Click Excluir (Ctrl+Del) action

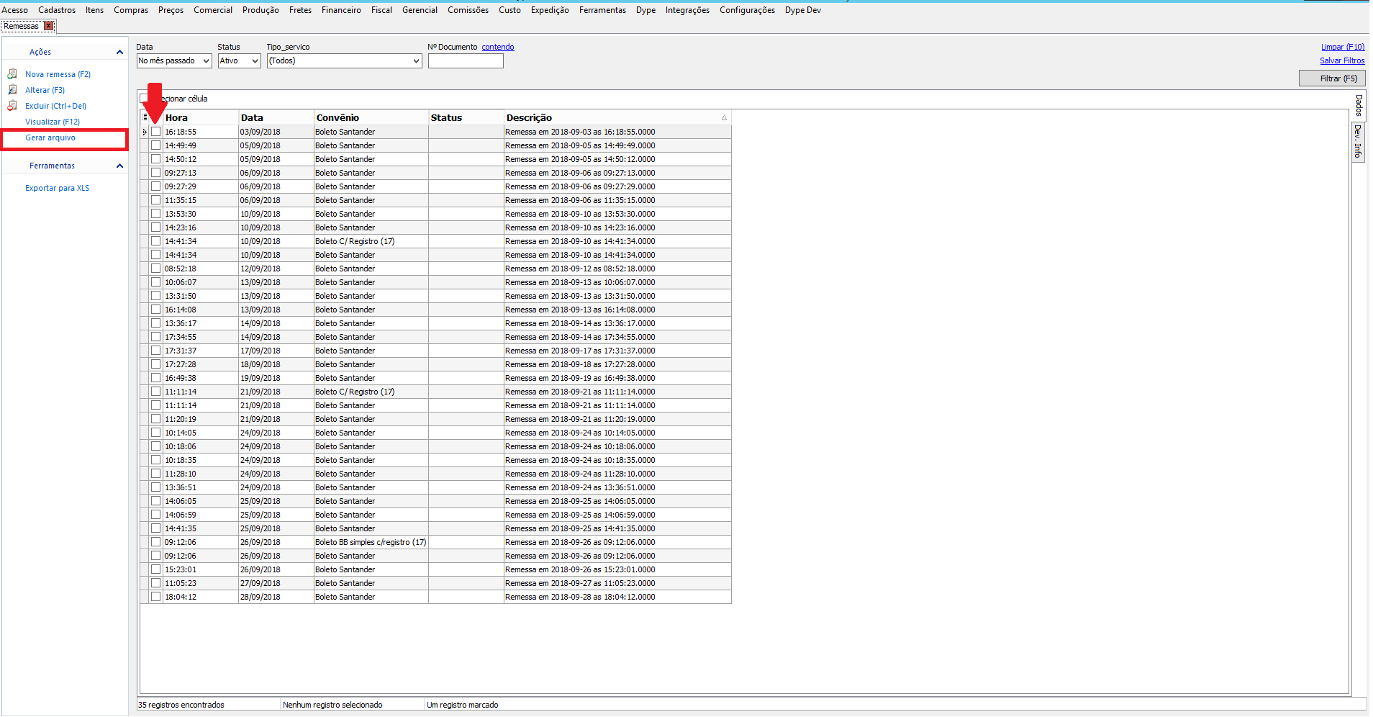tap(55, 106)
